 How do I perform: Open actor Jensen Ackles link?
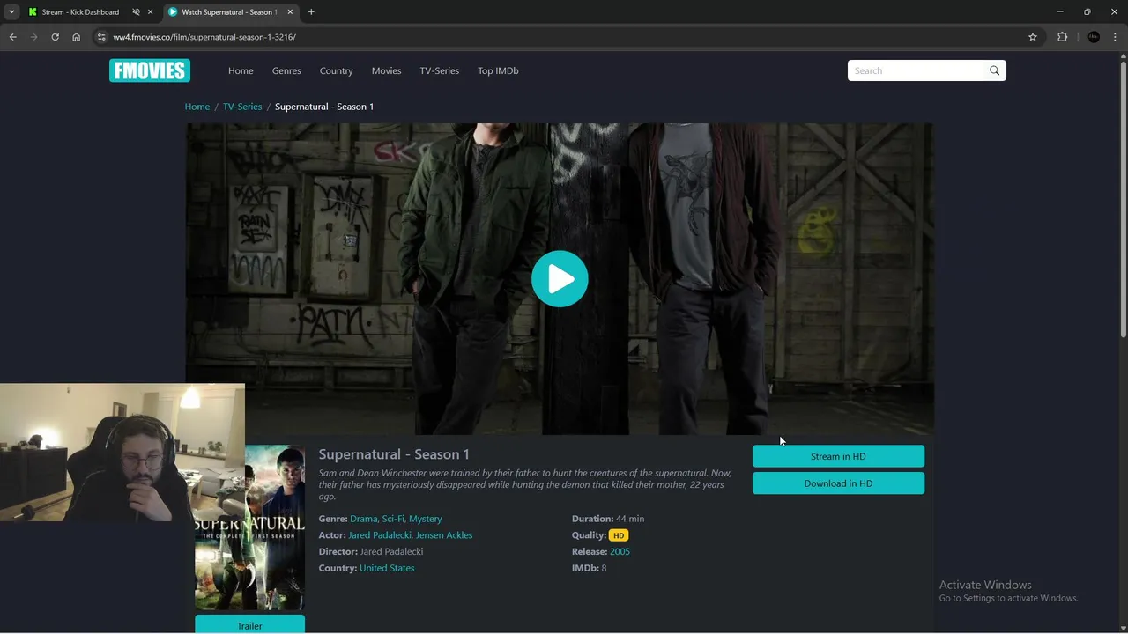coord(444,535)
